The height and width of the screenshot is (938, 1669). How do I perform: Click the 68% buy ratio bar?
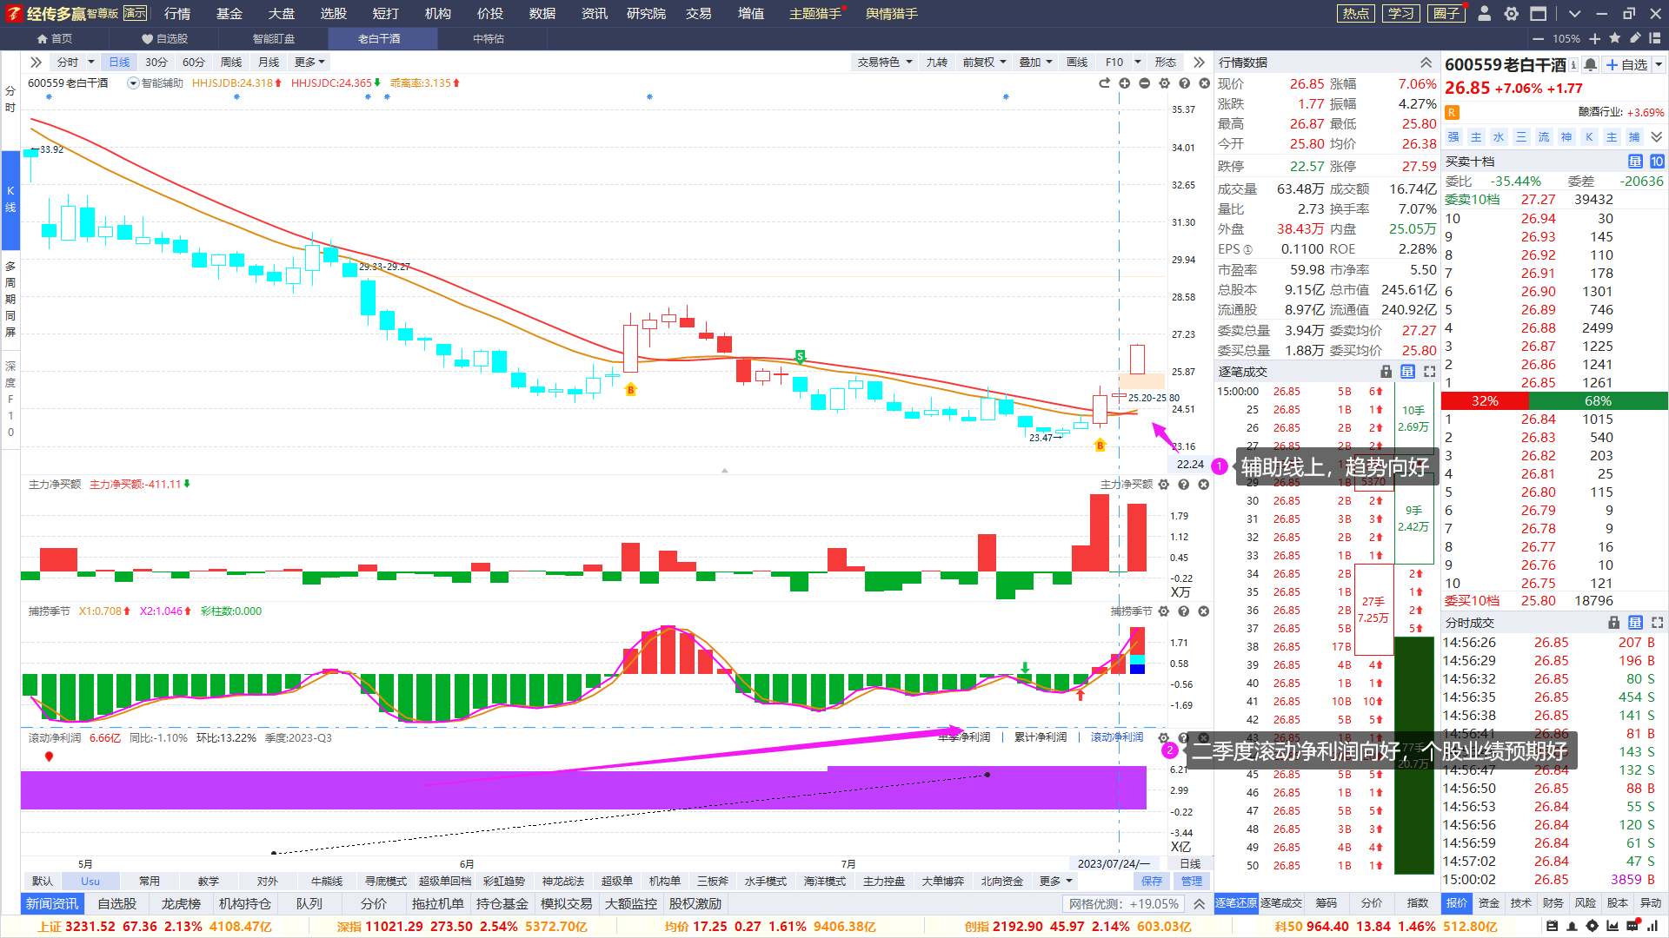click(1598, 400)
